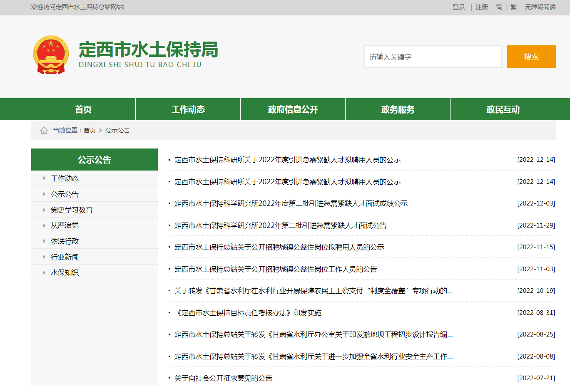
Task: Open the 政府信息公开 navigation tab
Action: (293, 109)
